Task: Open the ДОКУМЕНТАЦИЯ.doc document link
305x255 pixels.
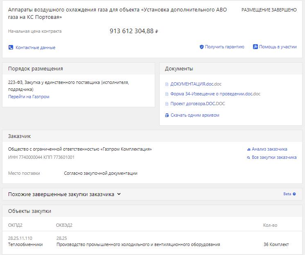Action: click(x=196, y=84)
